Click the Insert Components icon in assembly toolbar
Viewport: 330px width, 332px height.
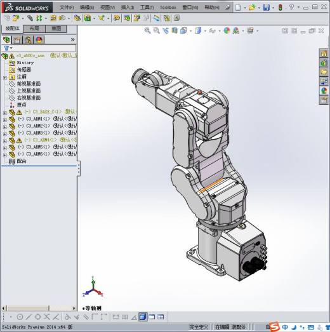(16, 18)
